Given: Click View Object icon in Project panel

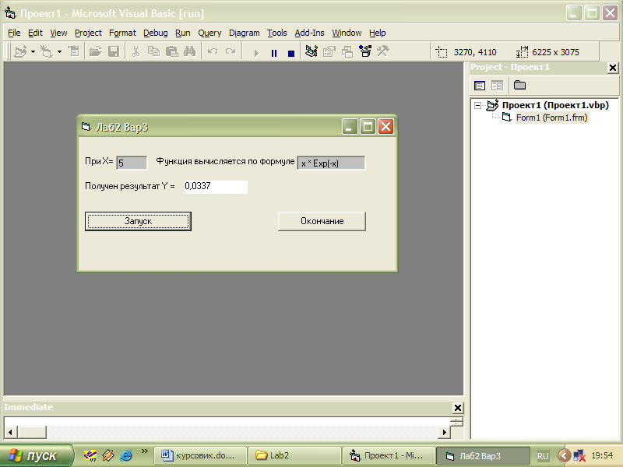Looking at the screenshot, I should 497,86.
